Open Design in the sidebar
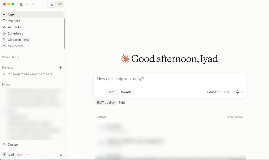The width and height of the screenshot is (269, 160). pos(32,145)
